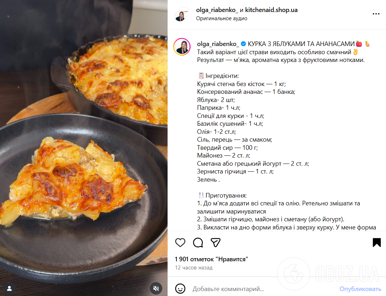Click the header profile avatar
Image resolution: width=386 pixels, height=296 pixels.
(x=180, y=15)
